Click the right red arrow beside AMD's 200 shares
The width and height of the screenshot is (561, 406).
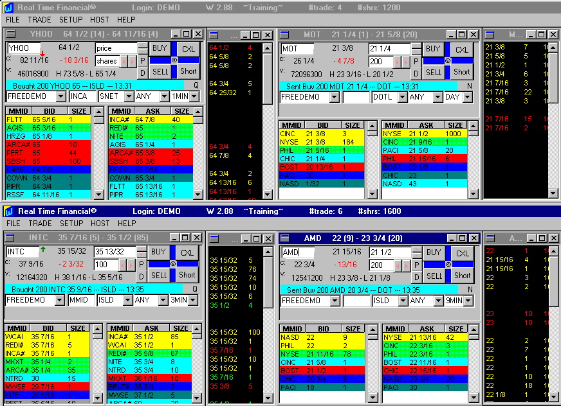tap(406, 266)
